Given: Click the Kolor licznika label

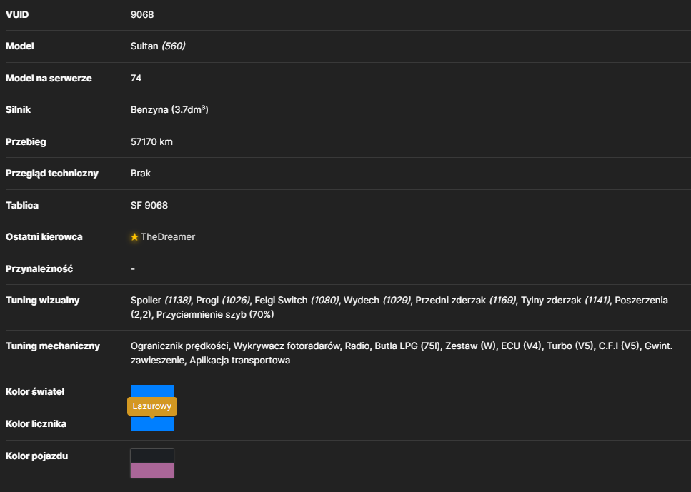Looking at the screenshot, I should [x=36, y=423].
